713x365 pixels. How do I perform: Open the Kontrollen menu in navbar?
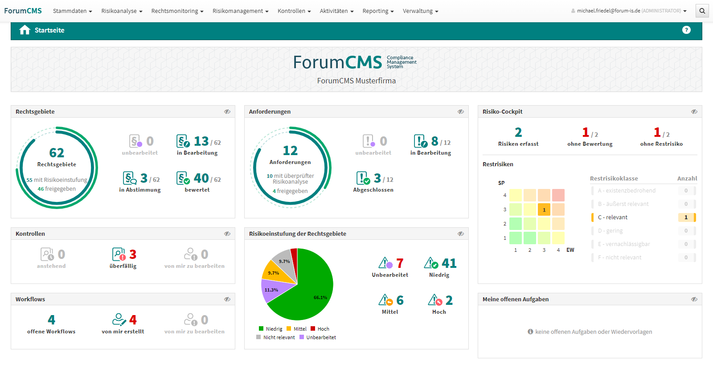pos(294,11)
